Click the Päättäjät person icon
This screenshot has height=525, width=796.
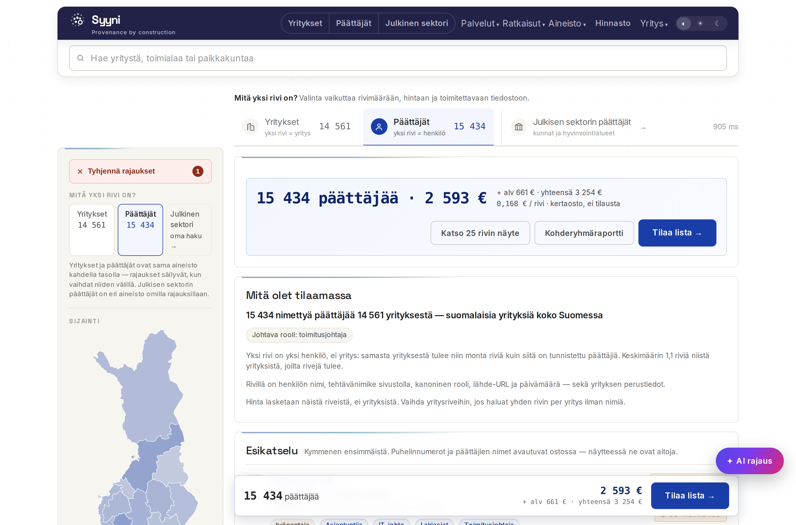[x=379, y=127]
